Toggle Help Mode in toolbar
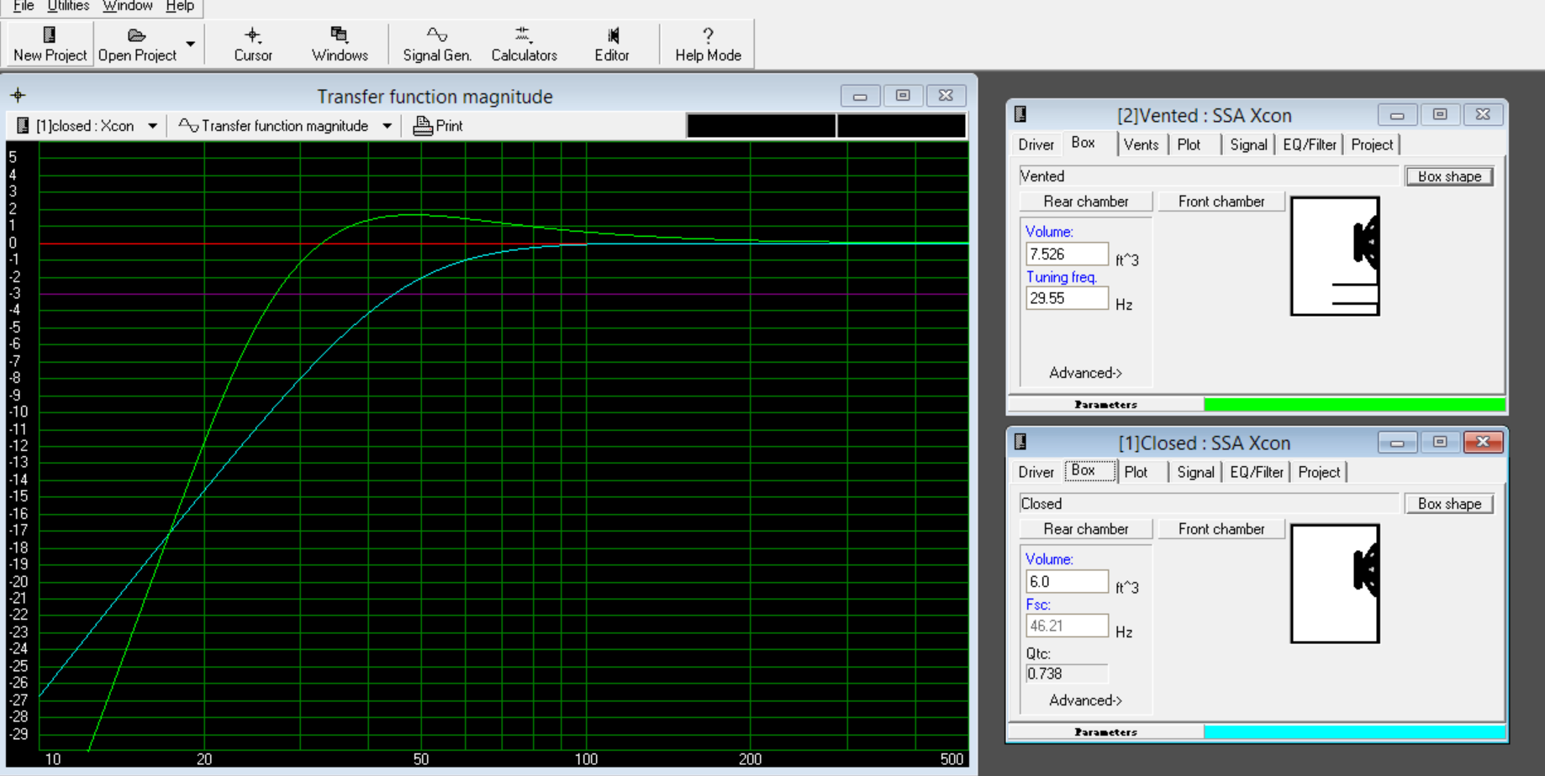Viewport: 1545px width, 776px height. coord(708,44)
